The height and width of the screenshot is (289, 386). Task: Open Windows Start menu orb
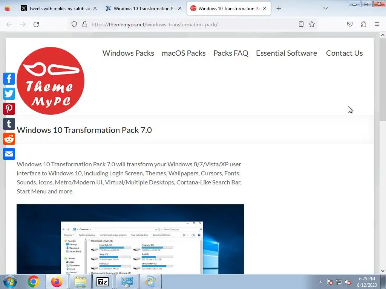click(x=10, y=281)
